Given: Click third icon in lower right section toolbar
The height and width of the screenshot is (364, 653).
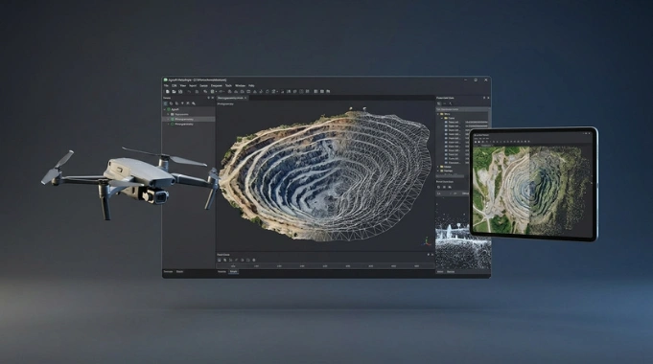Looking at the screenshot, I should [x=450, y=187].
